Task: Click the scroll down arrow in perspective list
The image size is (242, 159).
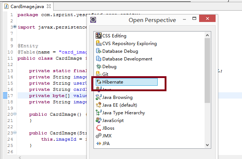Action: 207,145
